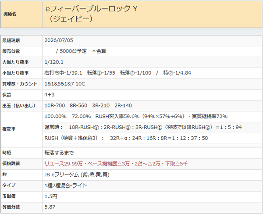Select the 機種名 header label

pos(10,14)
